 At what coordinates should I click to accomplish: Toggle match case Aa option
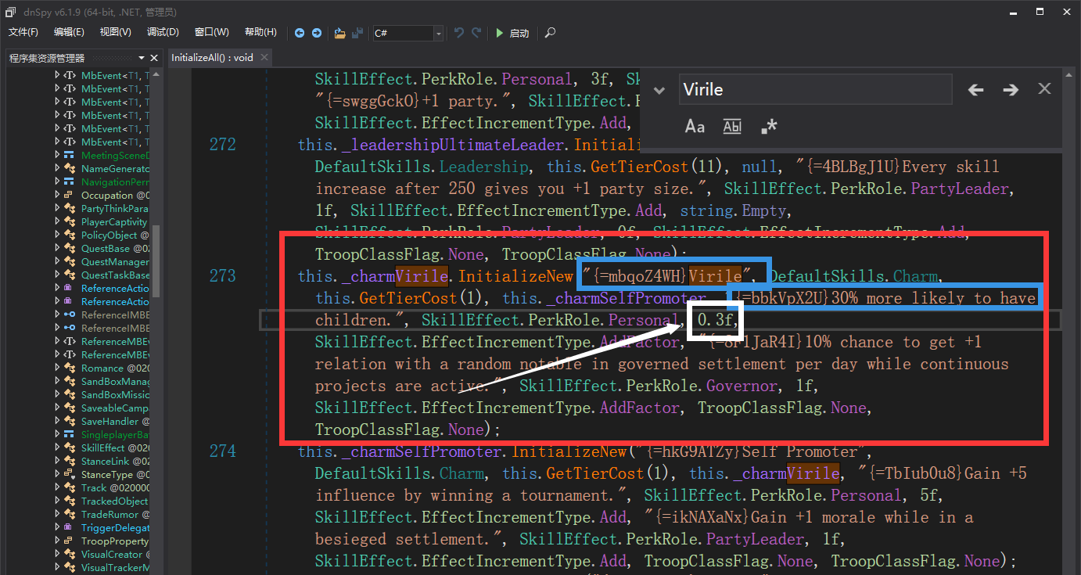click(695, 126)
